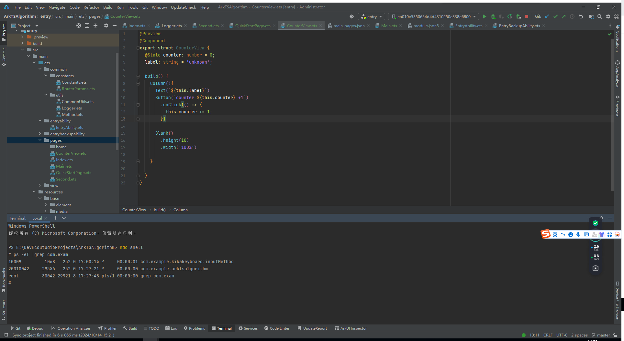Open the Problems tool window
This screenshot has width=624, height=341.
pos(194,328)
